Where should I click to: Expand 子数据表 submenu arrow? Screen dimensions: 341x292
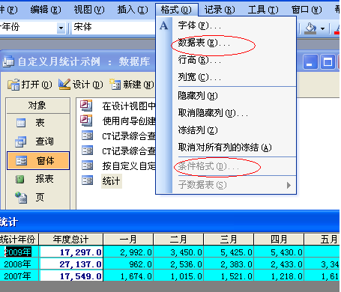pyautogui.click(x=289, y=185)
